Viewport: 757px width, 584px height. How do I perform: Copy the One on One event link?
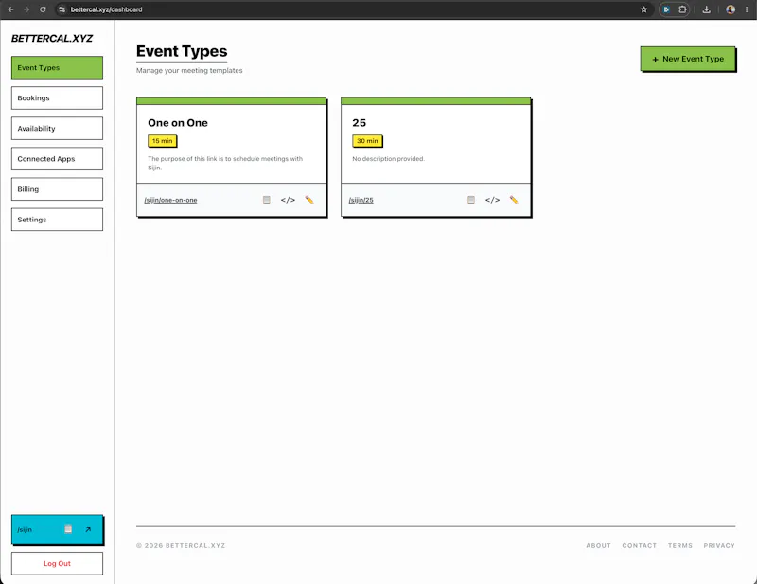pyautogui.click(x=267, y=200)
